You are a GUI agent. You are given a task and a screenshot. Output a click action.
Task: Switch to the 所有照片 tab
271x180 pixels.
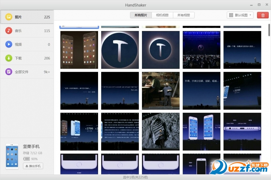click(x=141, y=15)
